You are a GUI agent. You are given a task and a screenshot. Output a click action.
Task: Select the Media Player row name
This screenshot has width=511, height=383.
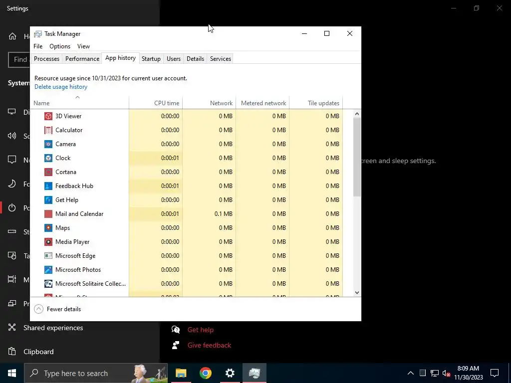(x=72, y=242)
